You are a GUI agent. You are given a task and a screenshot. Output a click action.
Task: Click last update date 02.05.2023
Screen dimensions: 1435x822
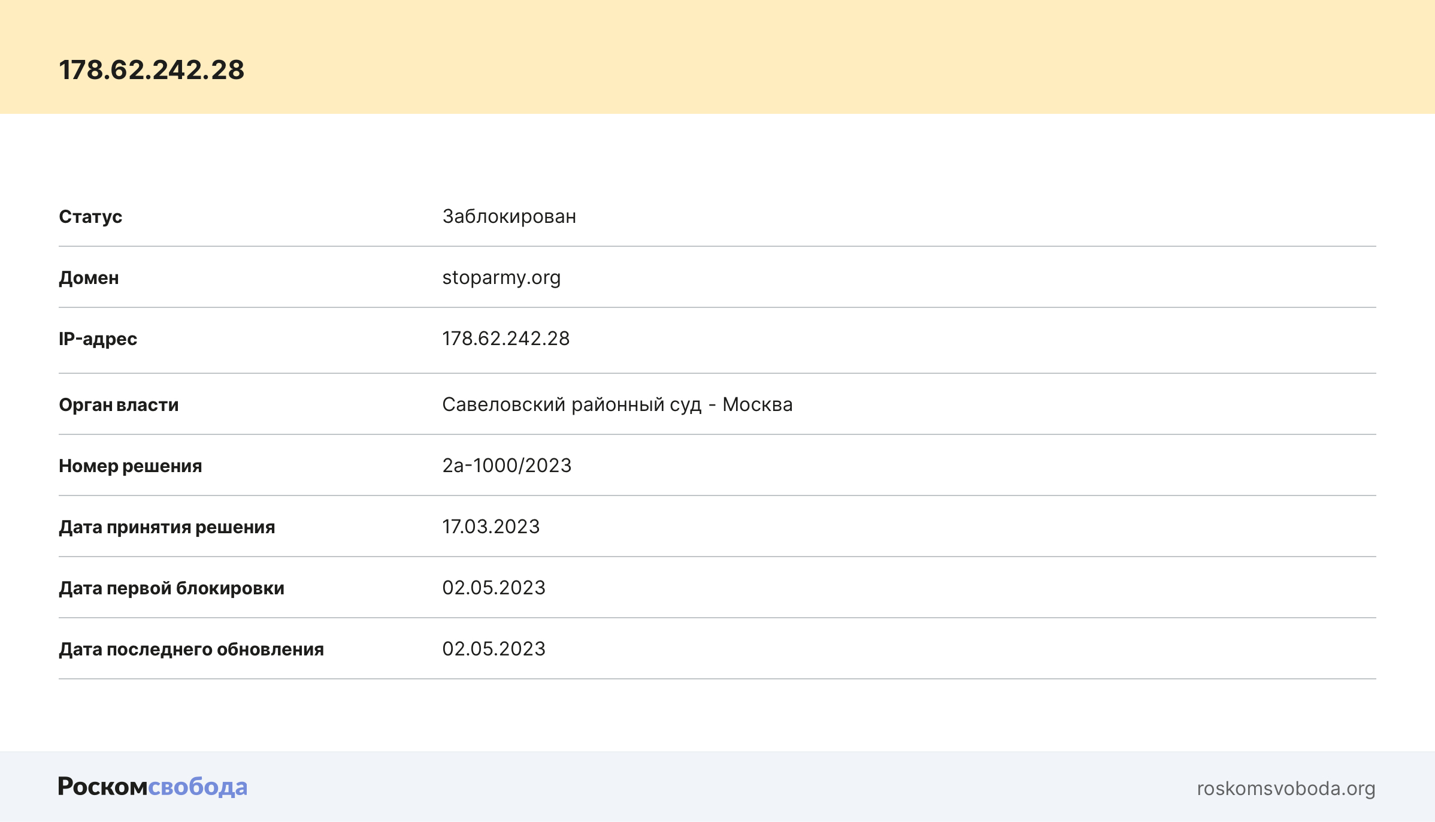point(494,649)
